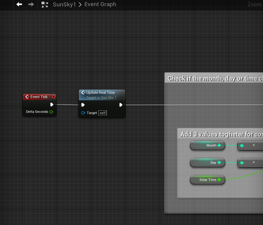The height and width of the screenshot is (225, 263).
Task: Click the 'self' value on the Target pin
Action: (x=102, y=113)
